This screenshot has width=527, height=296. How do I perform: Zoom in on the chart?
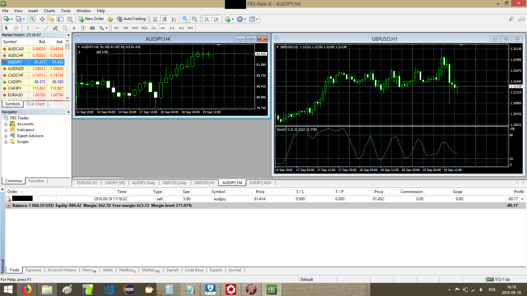pyautogui.click(x=185, y=19)
